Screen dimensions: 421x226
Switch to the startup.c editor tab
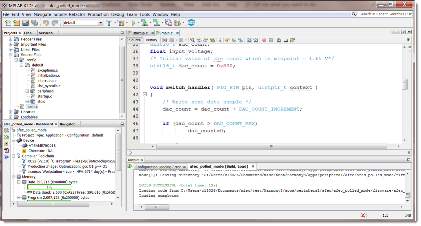140,33
